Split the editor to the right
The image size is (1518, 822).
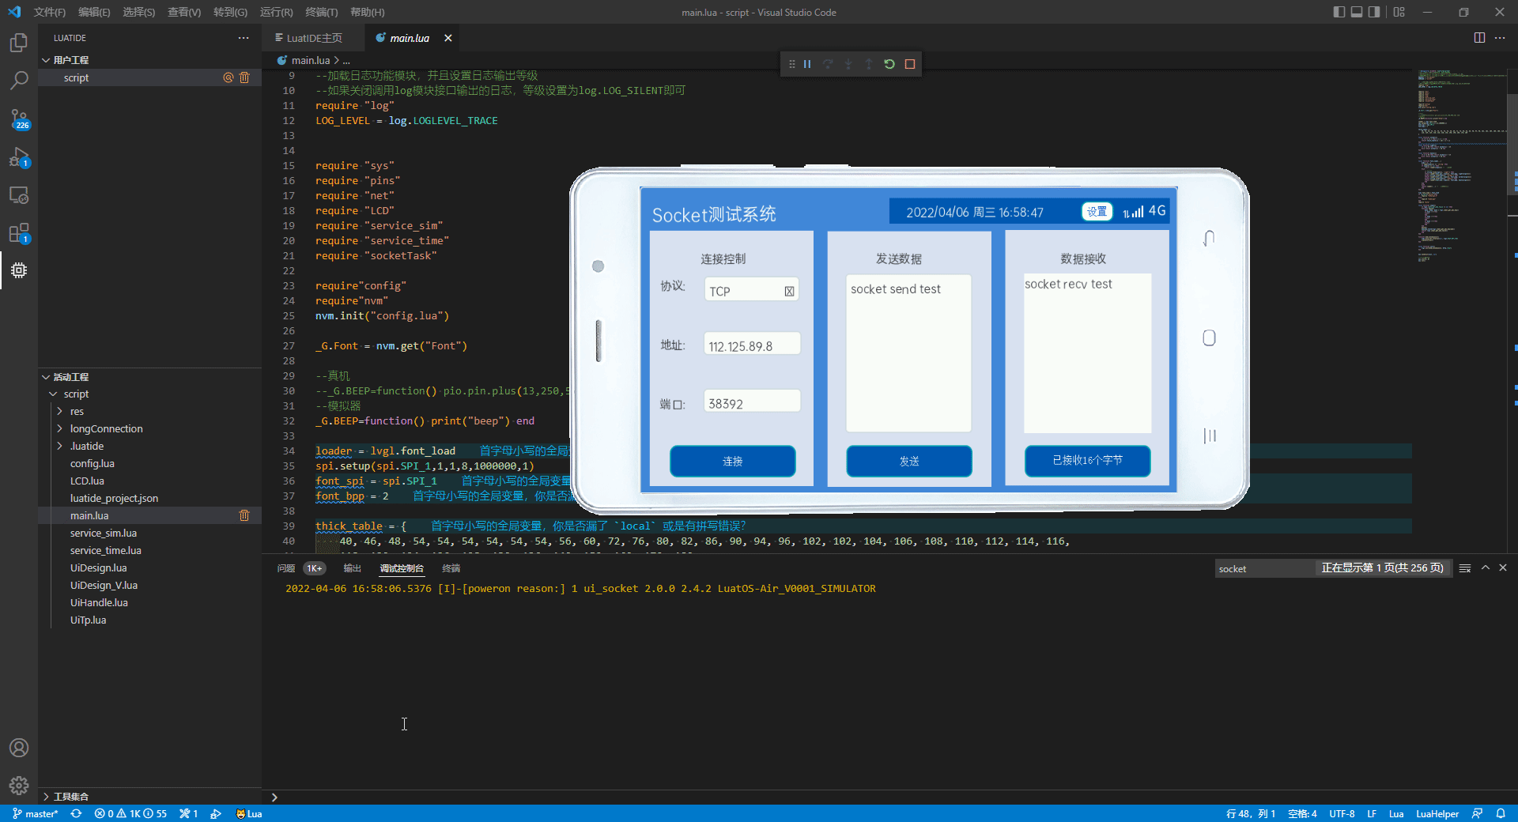1479,38
